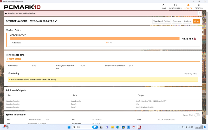The height and width of the screenshot is (130, 208).
Task: Open Microsoft Store from the taskbar
Action: [x=123, y=127]
